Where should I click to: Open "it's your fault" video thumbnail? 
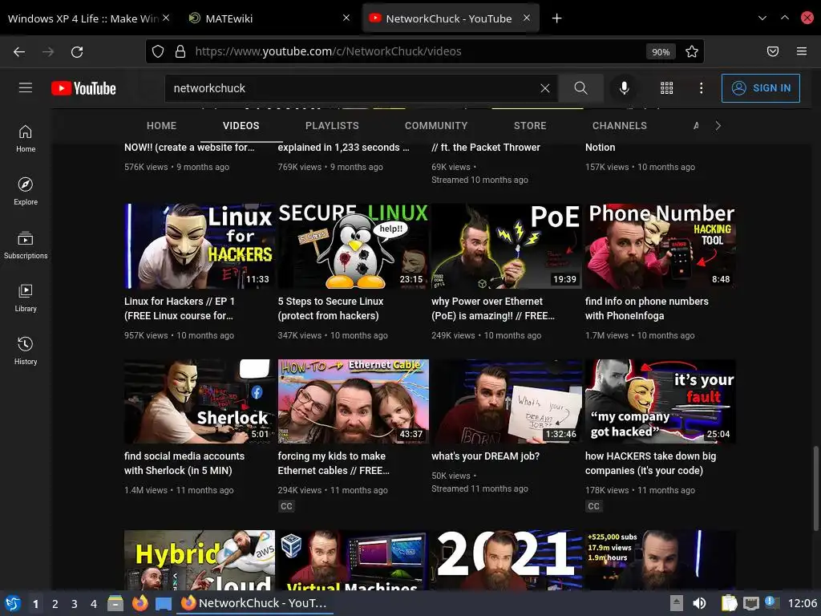coord(661,401)
